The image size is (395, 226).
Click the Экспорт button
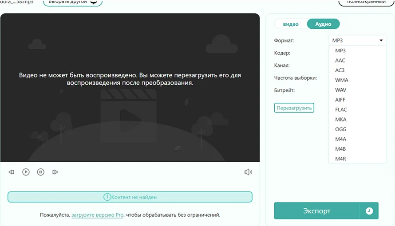pyautogui.click(x=316, y=210)
